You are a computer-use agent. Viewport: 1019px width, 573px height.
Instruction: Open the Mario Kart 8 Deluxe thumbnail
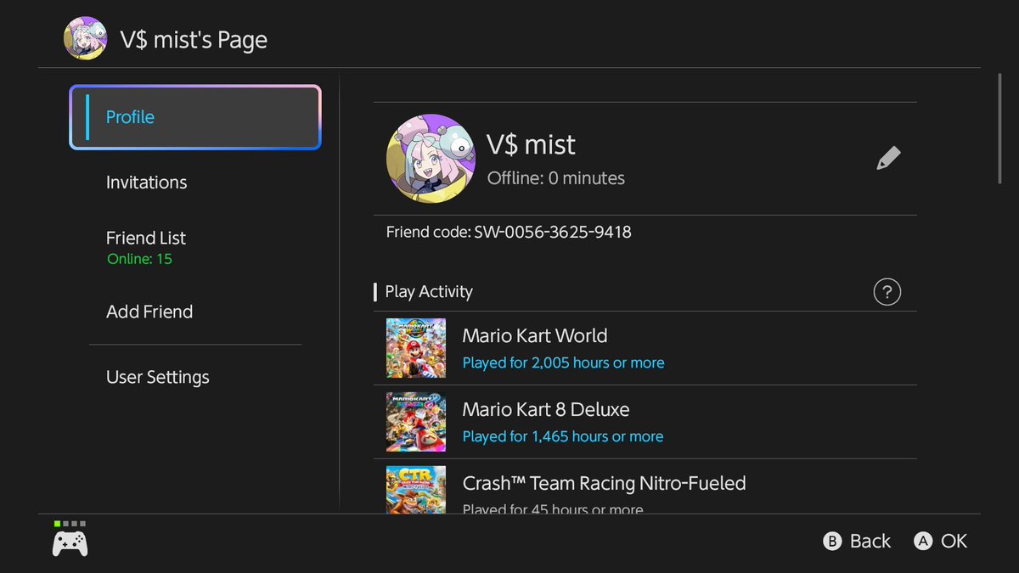tap(416, 422)
